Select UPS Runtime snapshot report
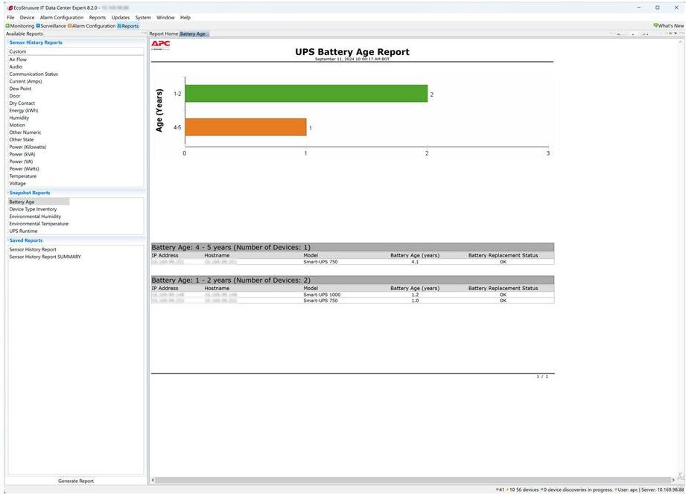 23,231
